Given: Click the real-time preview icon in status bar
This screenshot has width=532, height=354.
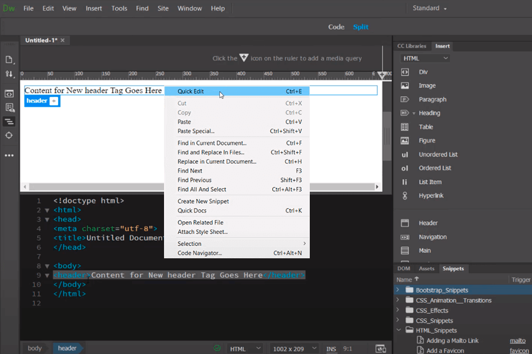Looking at the screenshot, I should pos(381,348).
